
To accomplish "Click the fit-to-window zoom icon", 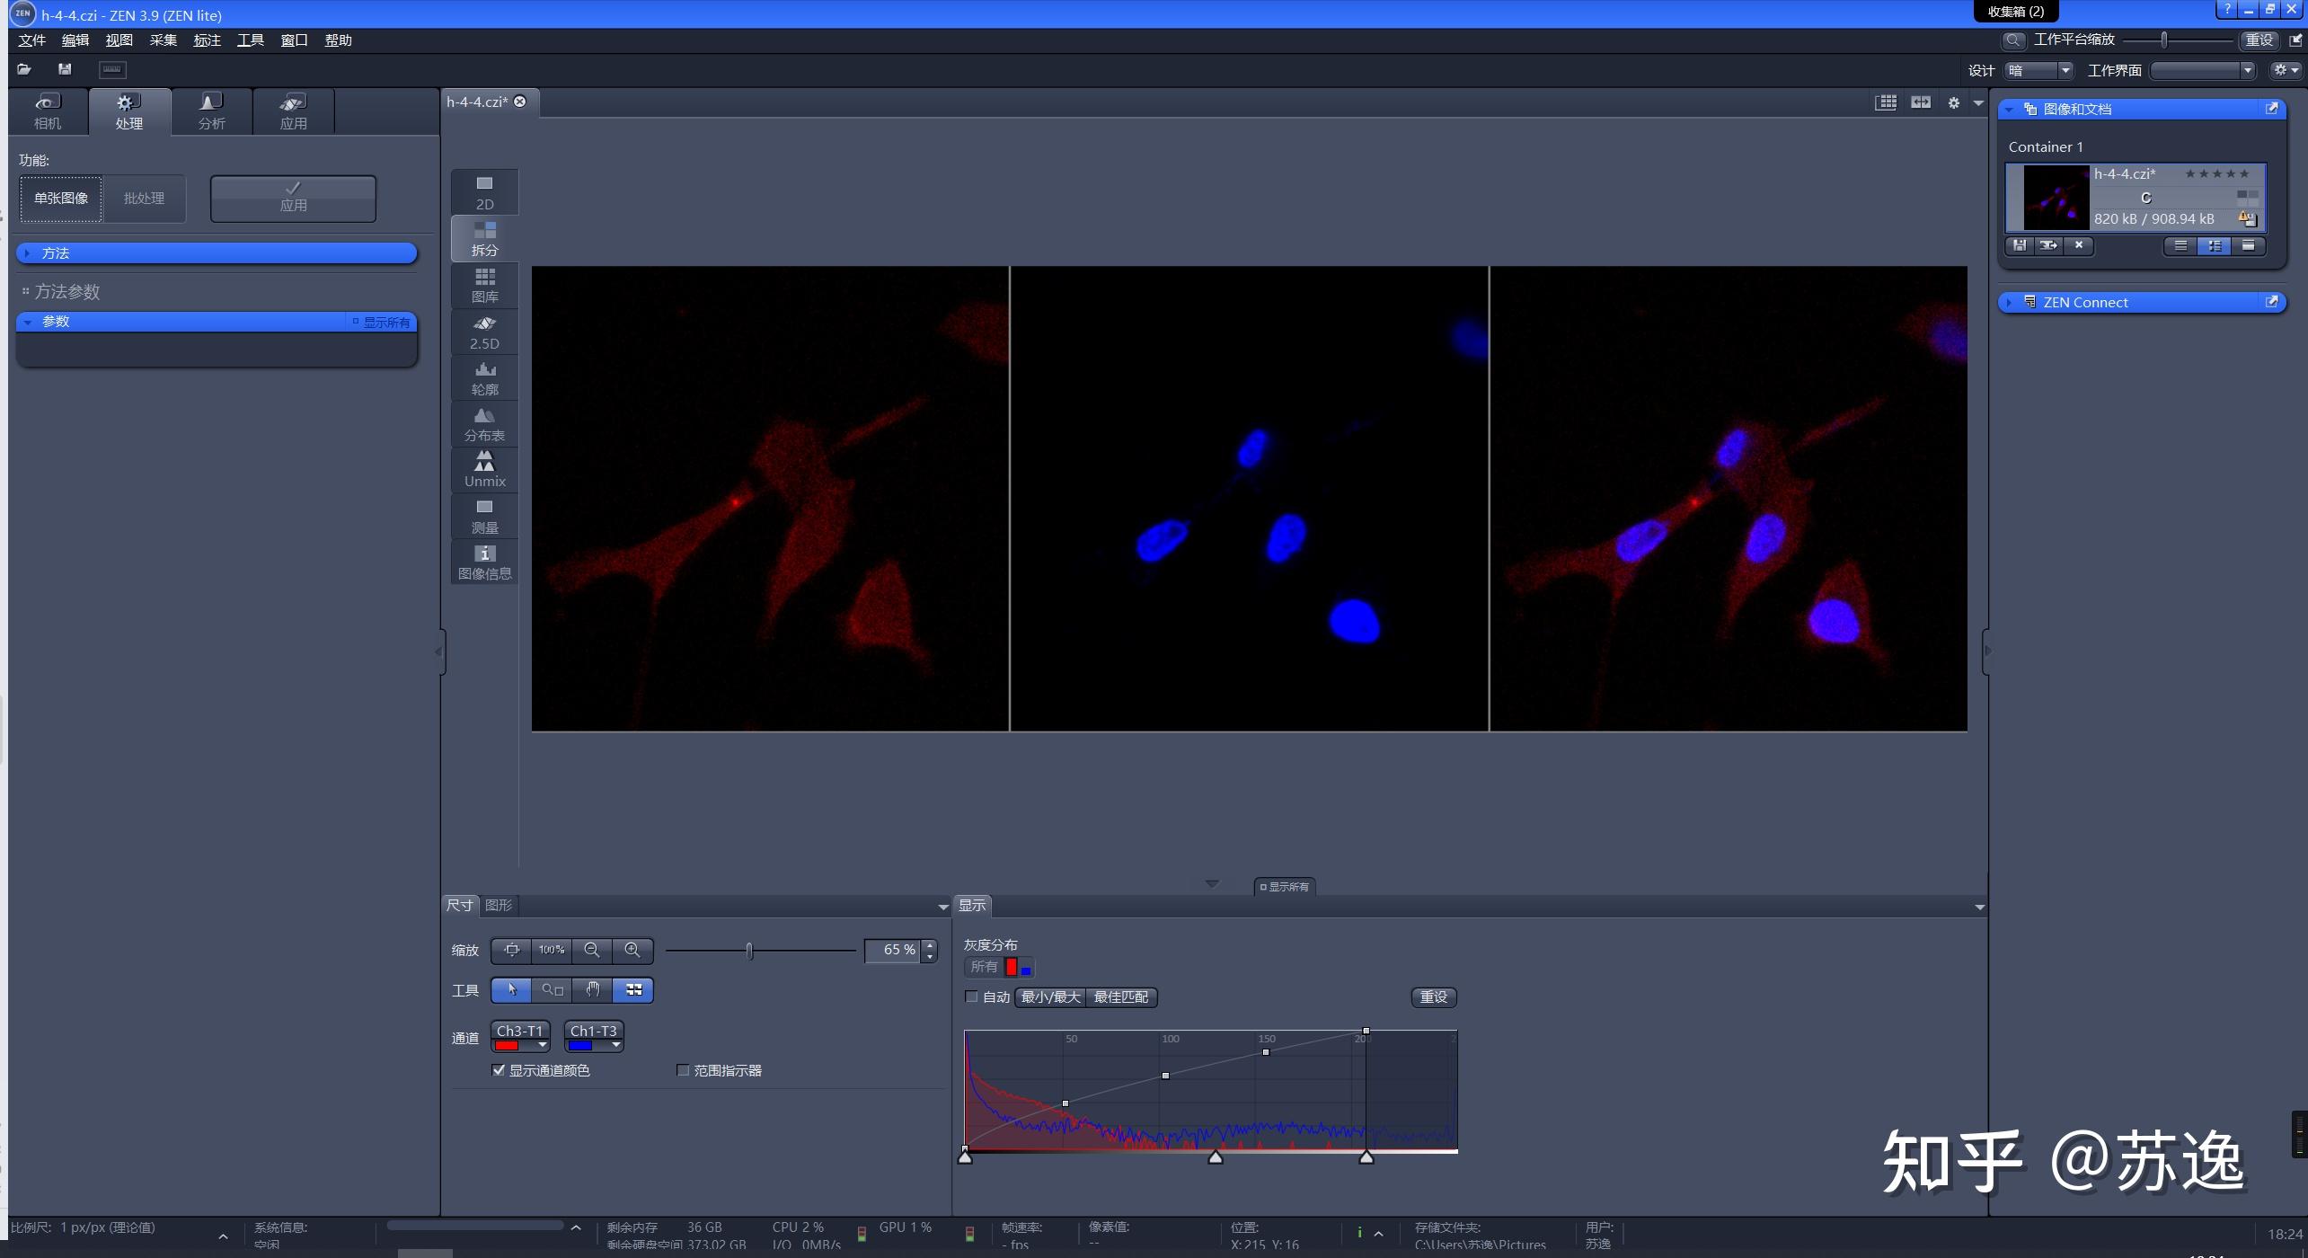I will pyautogui.click(x=511, y=950).
